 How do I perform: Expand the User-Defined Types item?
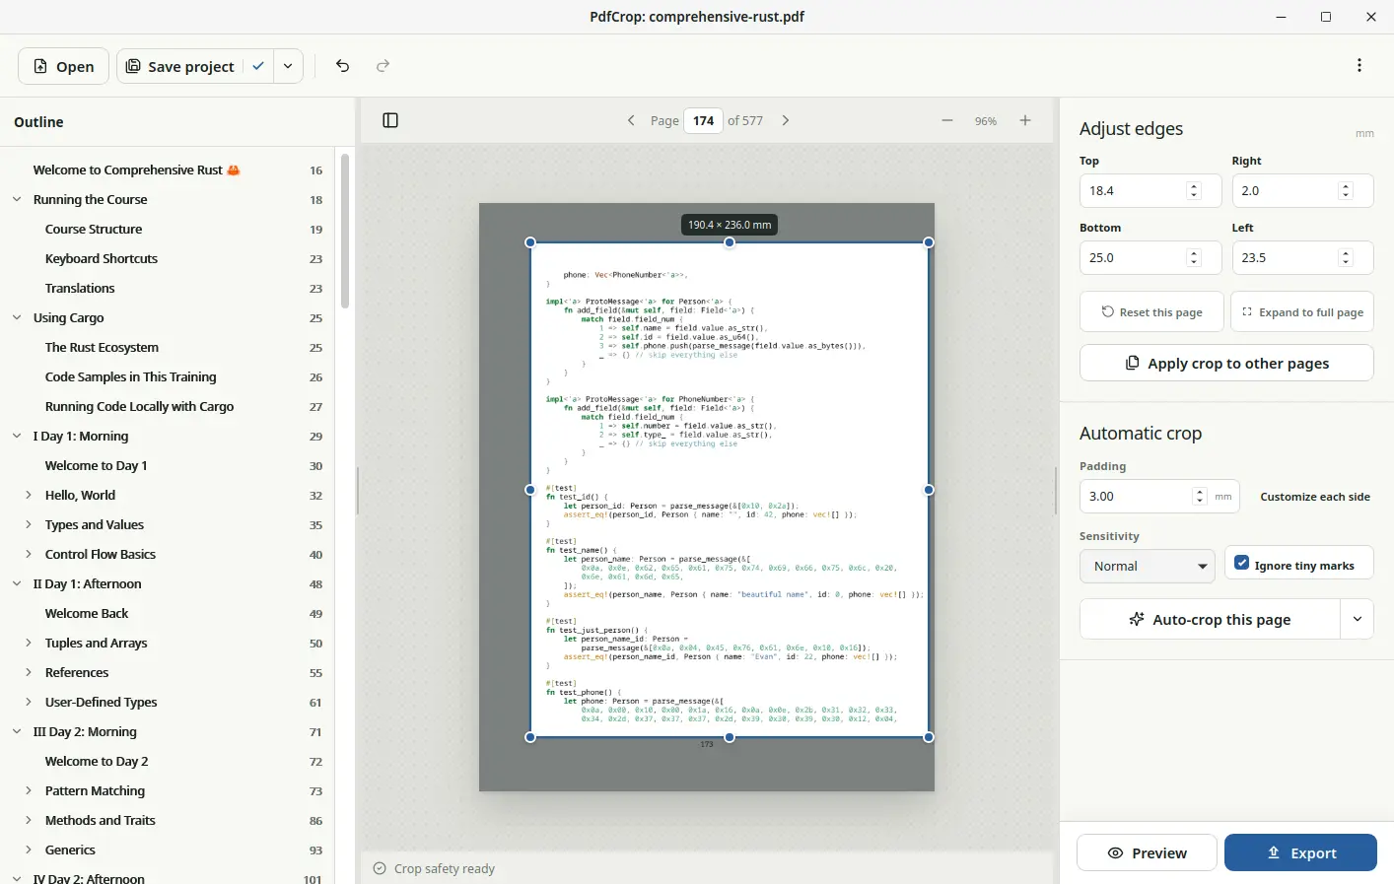29,702
